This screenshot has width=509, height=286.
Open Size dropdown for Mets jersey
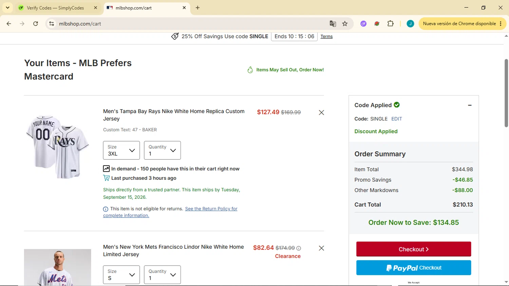tap(121, 275)
